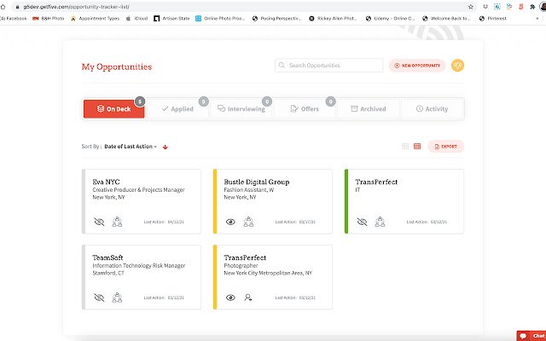Expand the bookmarks overflow chevron
Viewport: 546px width, 341px height.
[537, 19]
